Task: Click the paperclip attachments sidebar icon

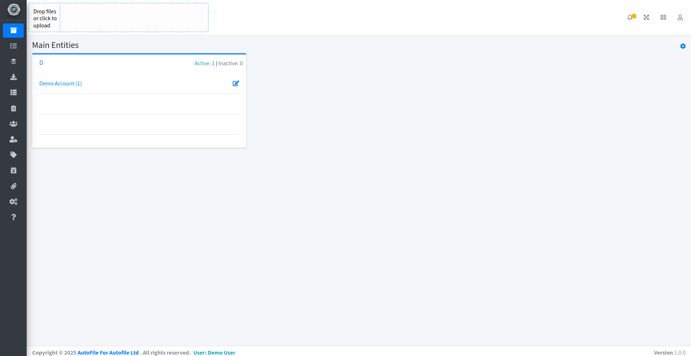Action: coord(13,186)
